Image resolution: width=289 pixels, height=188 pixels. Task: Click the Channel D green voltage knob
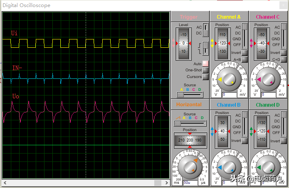268,167
